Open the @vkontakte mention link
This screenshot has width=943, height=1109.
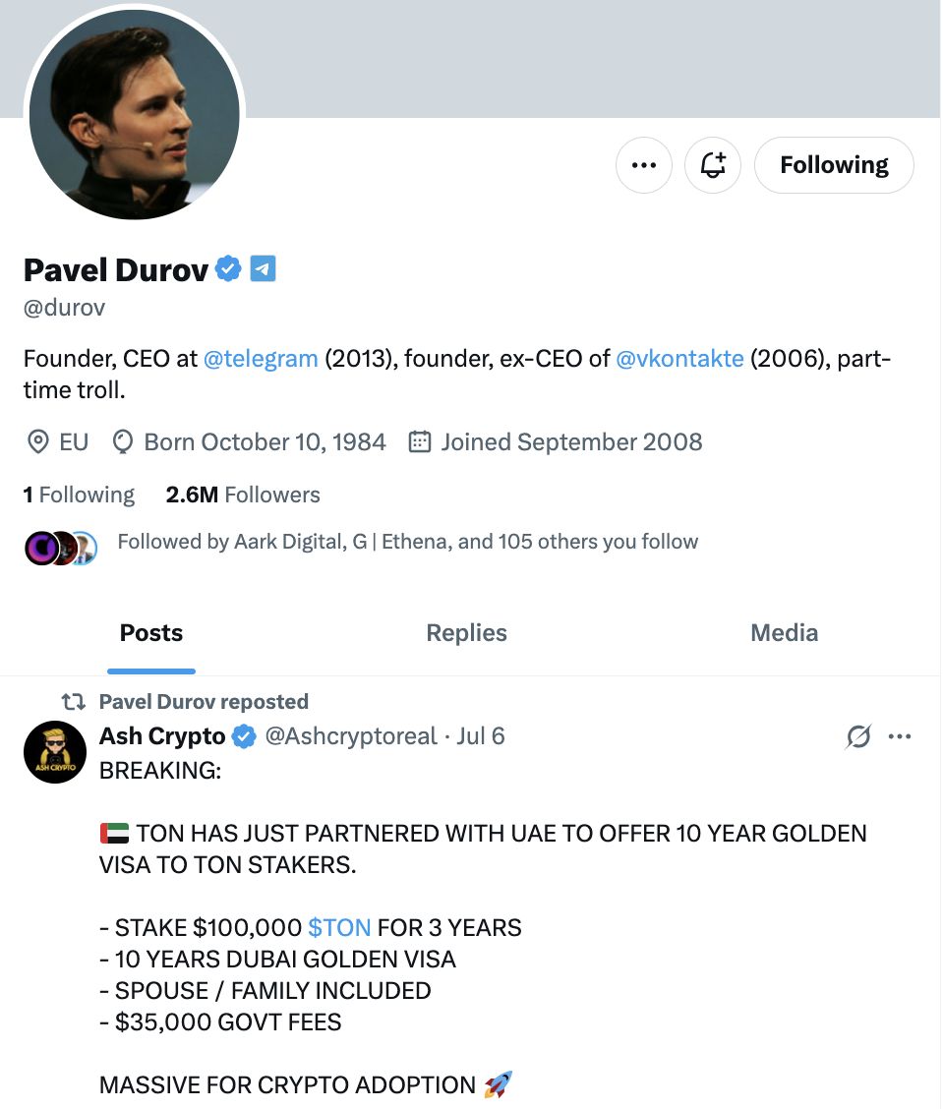679,358
